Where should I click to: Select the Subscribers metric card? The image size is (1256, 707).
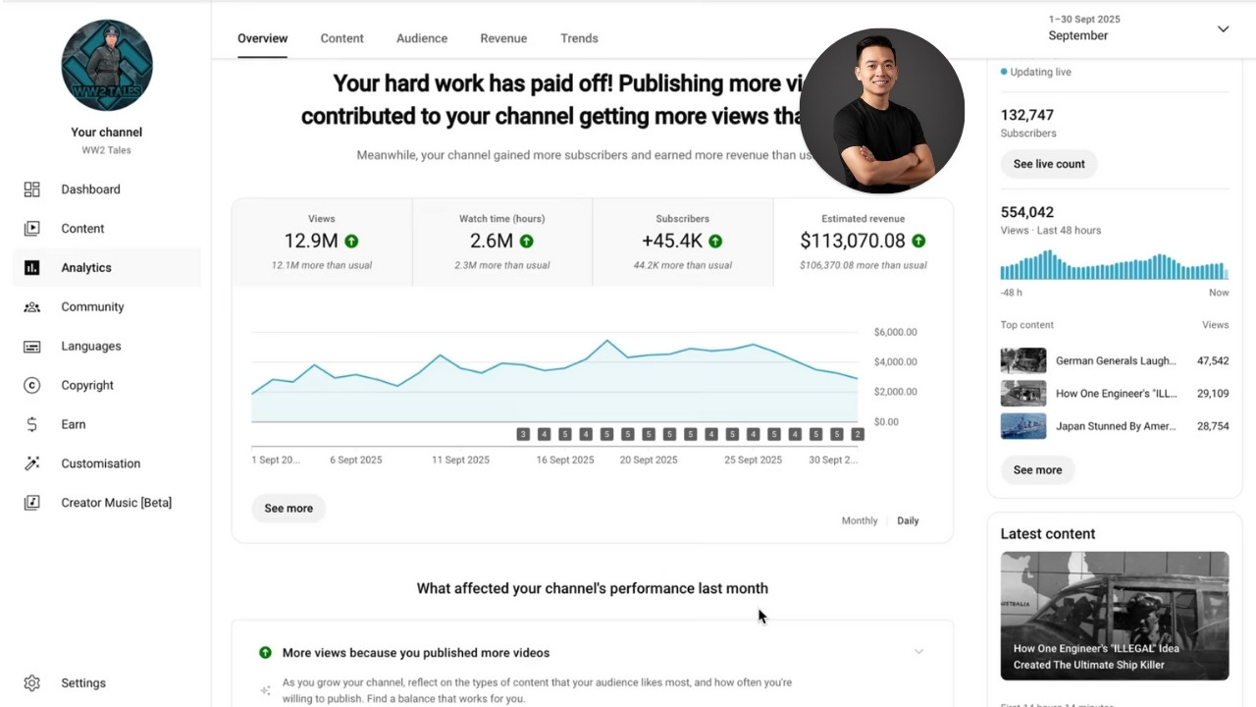tap(682, 242)
